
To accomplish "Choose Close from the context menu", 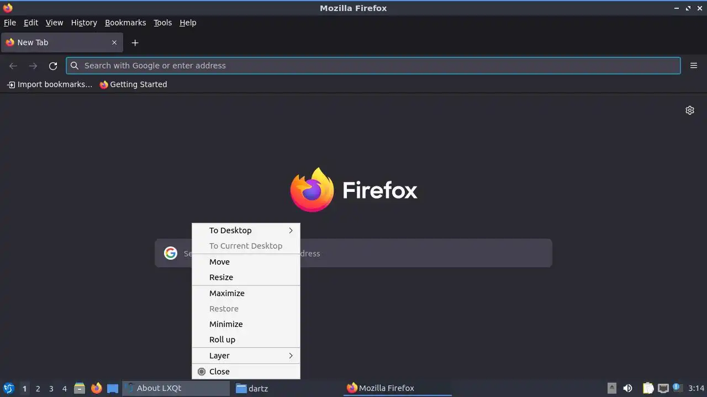I will (x=246, y=372).
